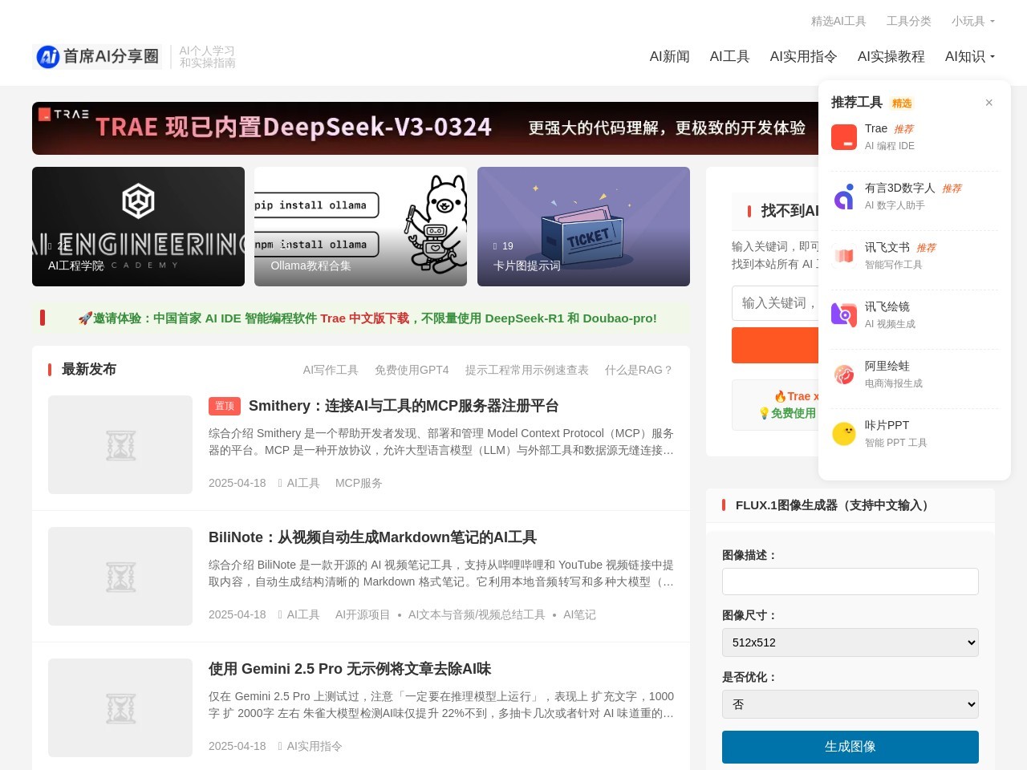Click the AI笔记 tag
This screenshot has width=1027, height=770.
tap(579, 614)
